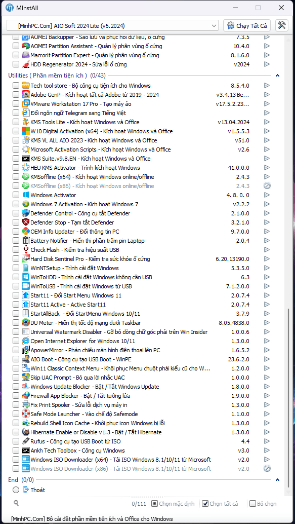Select the Ankh Tech Toolbox row text

click(77, 451)
